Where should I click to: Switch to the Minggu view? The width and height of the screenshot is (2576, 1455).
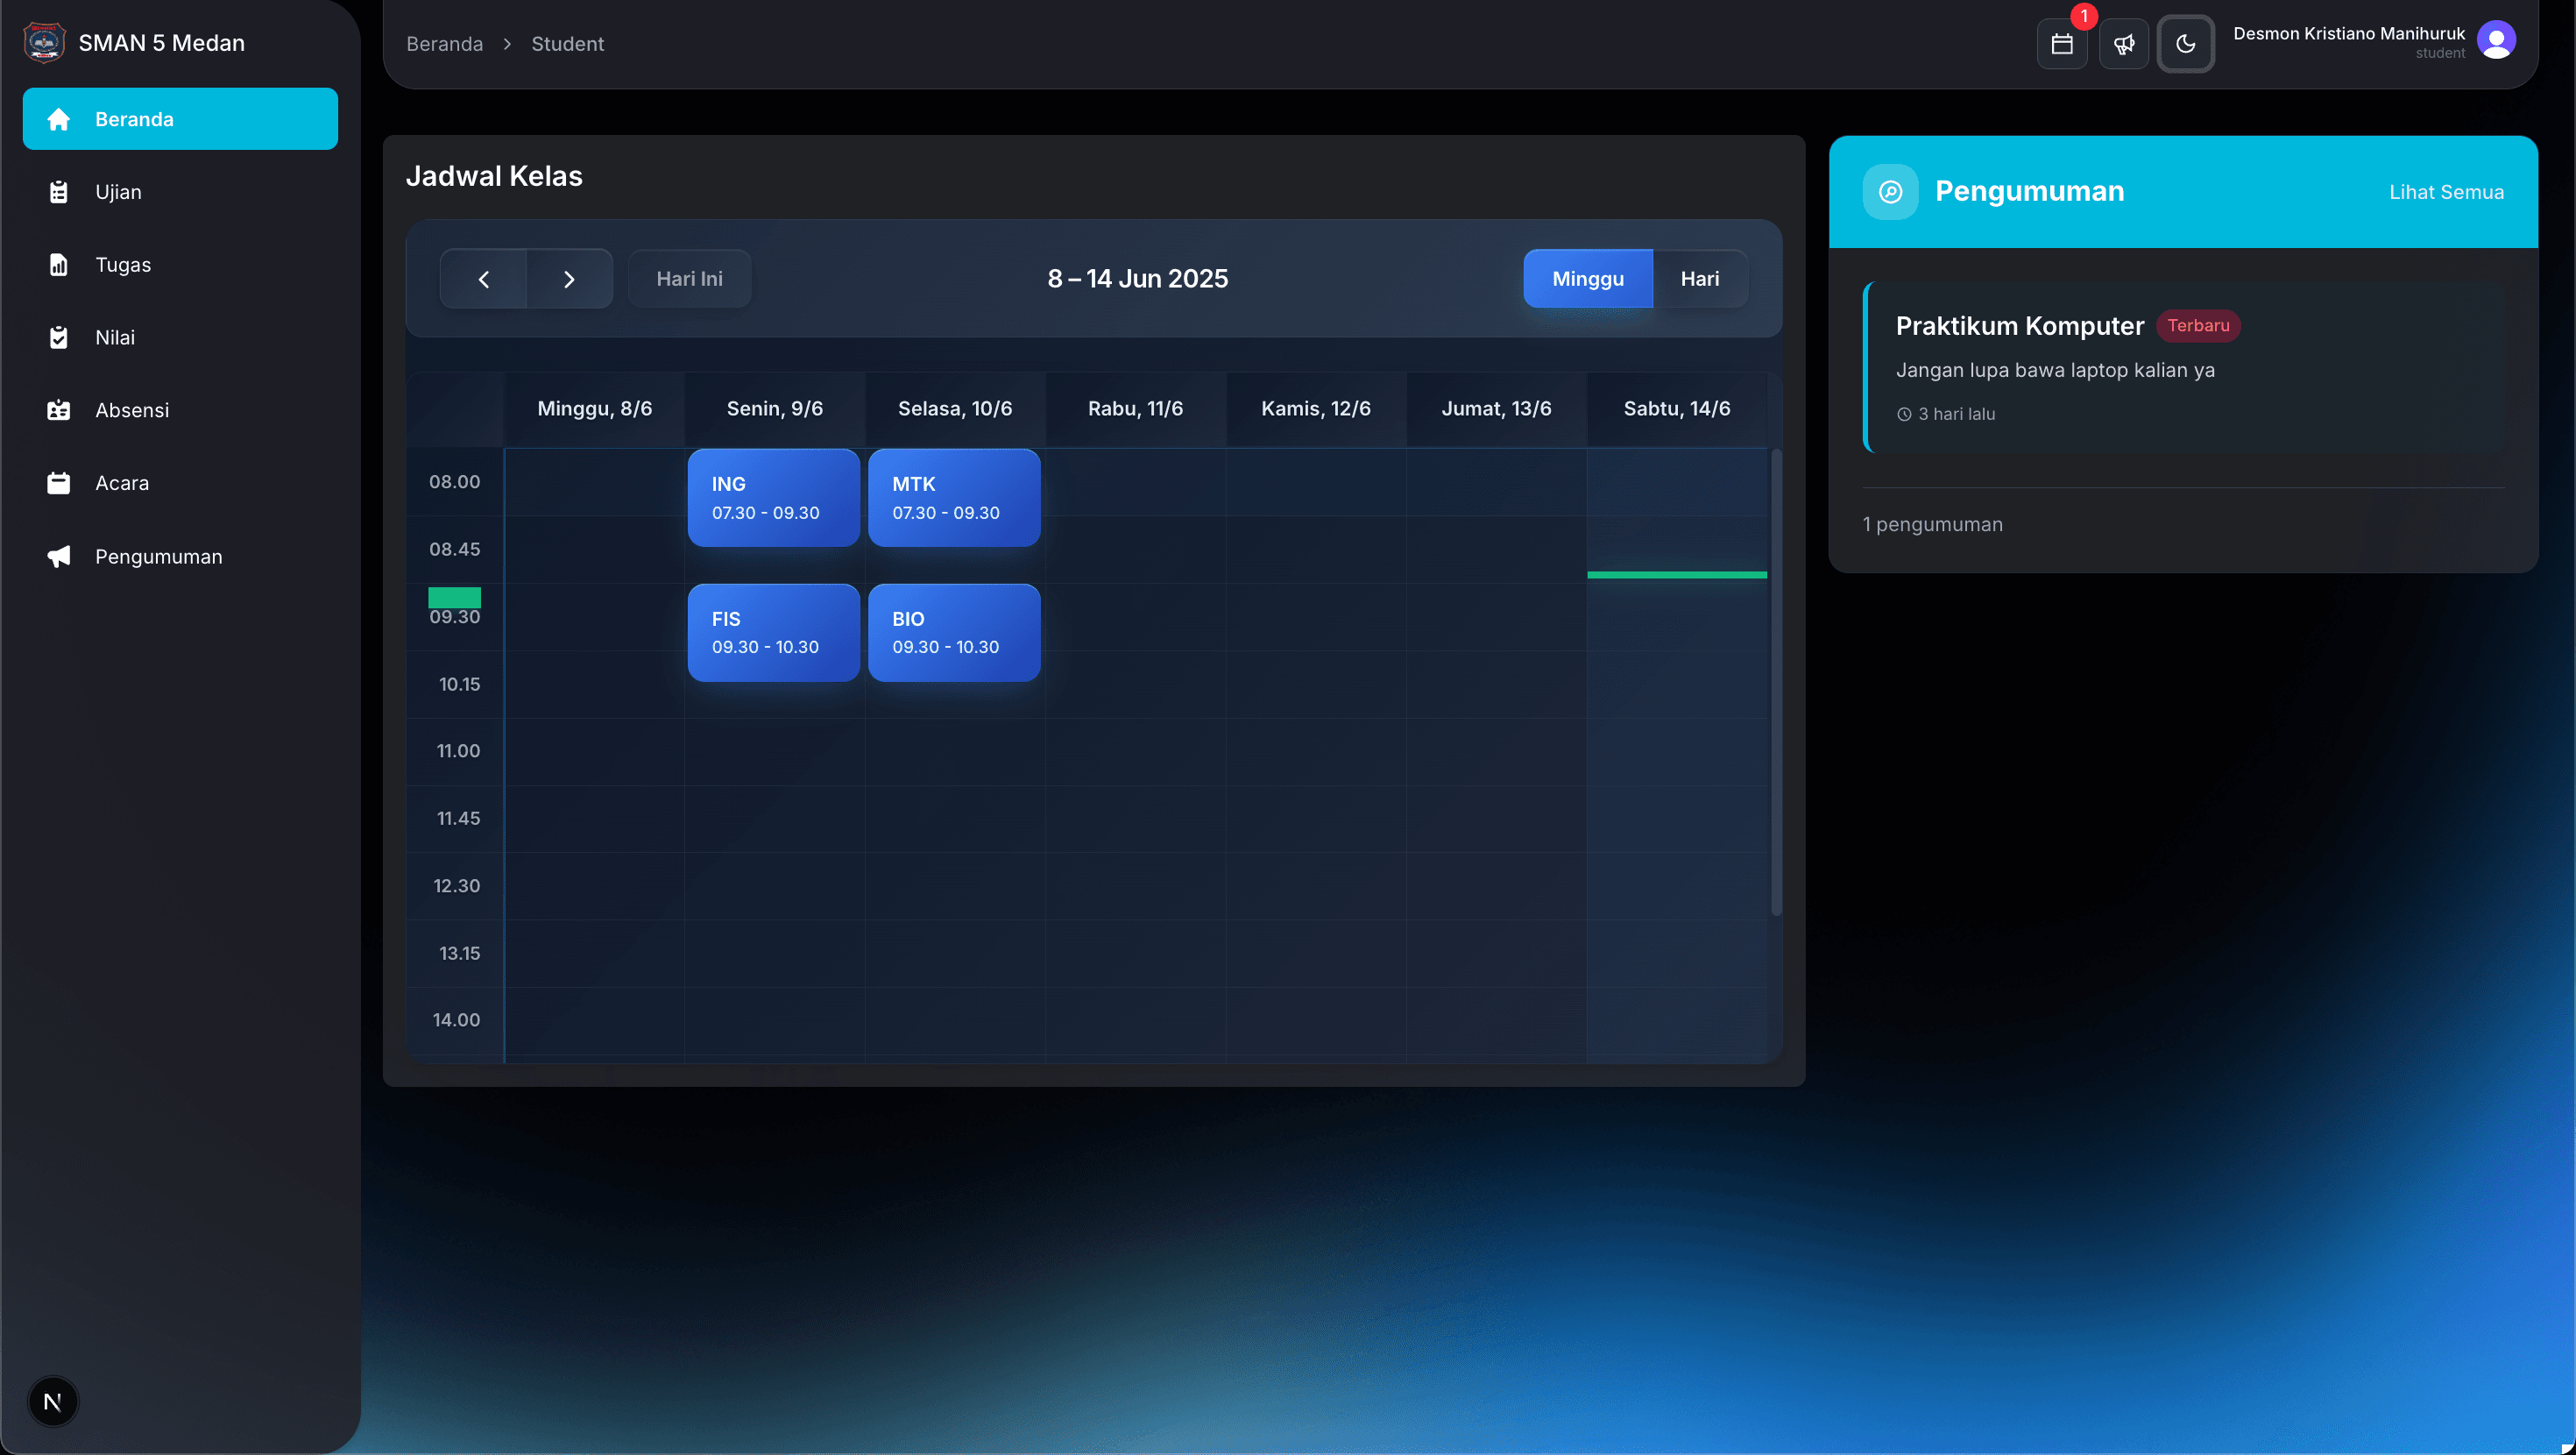(1588, 280)
